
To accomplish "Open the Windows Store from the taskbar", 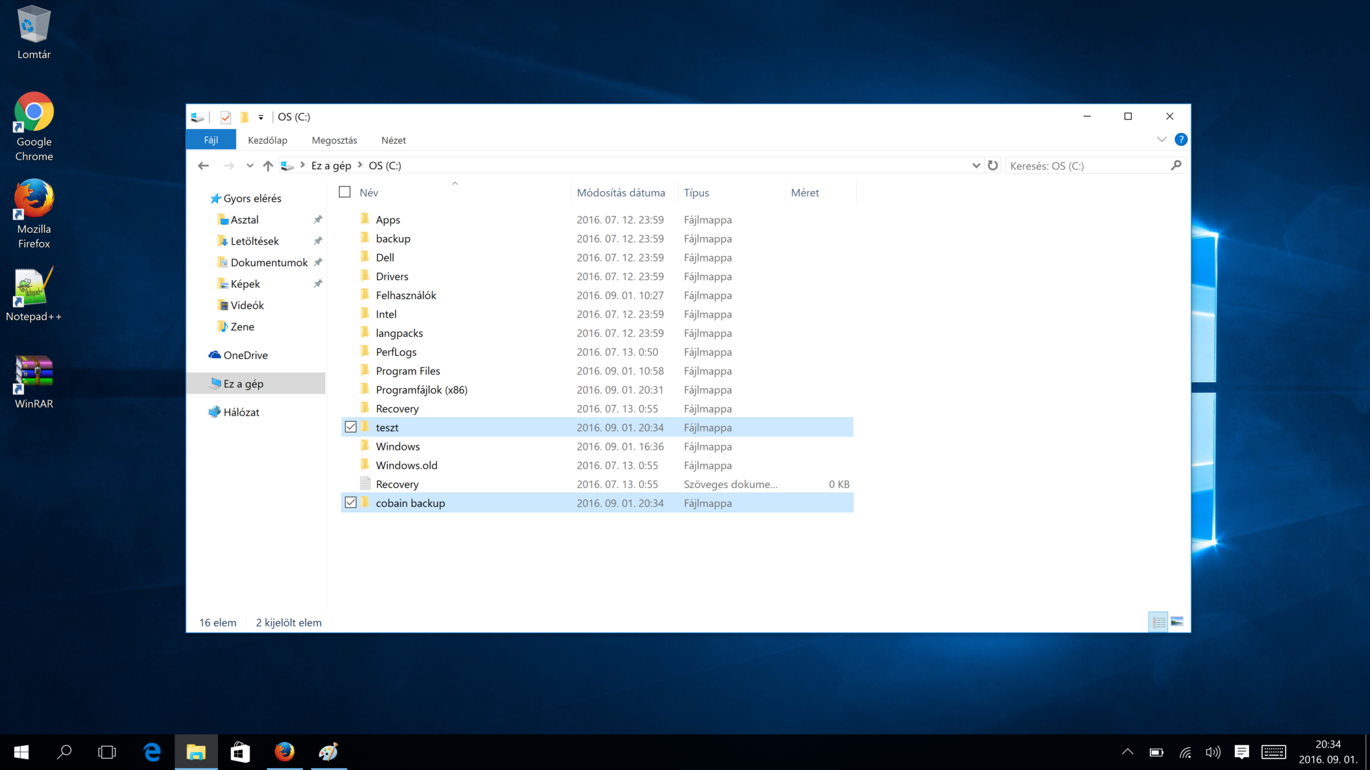I will [x=239, y=751].
